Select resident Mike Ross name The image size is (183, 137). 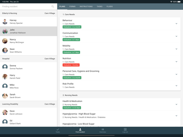coord(14,88)
